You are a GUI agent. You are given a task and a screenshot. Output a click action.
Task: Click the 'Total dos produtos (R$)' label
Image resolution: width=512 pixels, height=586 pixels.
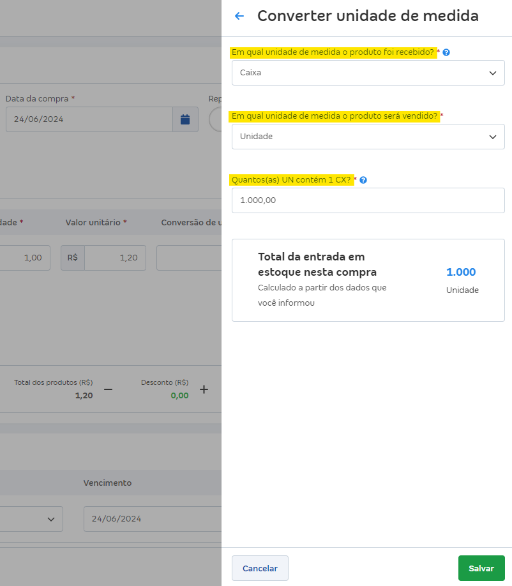click(x=54, y=383)
